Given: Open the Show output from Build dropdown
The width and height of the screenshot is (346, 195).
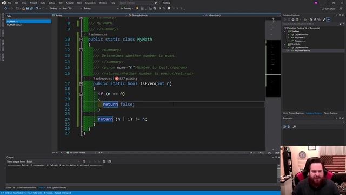Looking at the screenshot, I should point(53,161).
